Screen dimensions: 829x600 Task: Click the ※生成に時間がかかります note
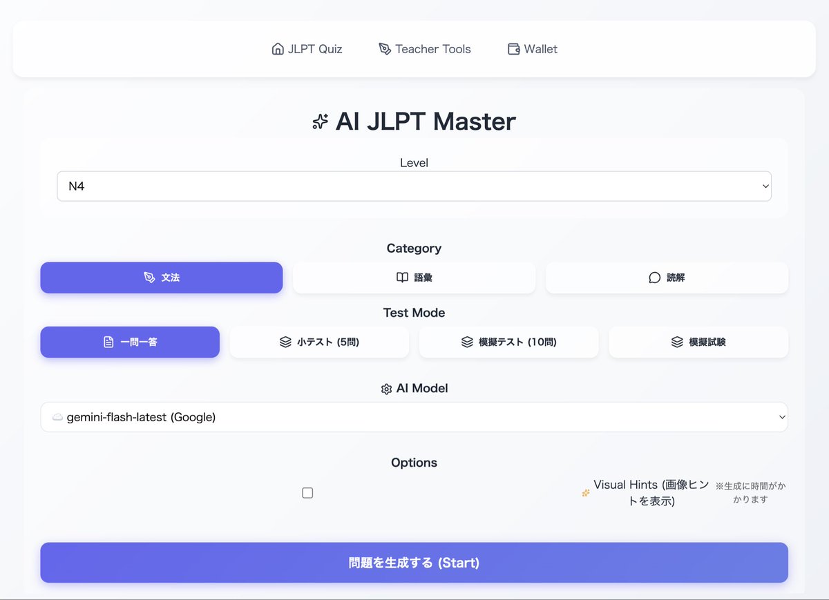tap(750, 493)
